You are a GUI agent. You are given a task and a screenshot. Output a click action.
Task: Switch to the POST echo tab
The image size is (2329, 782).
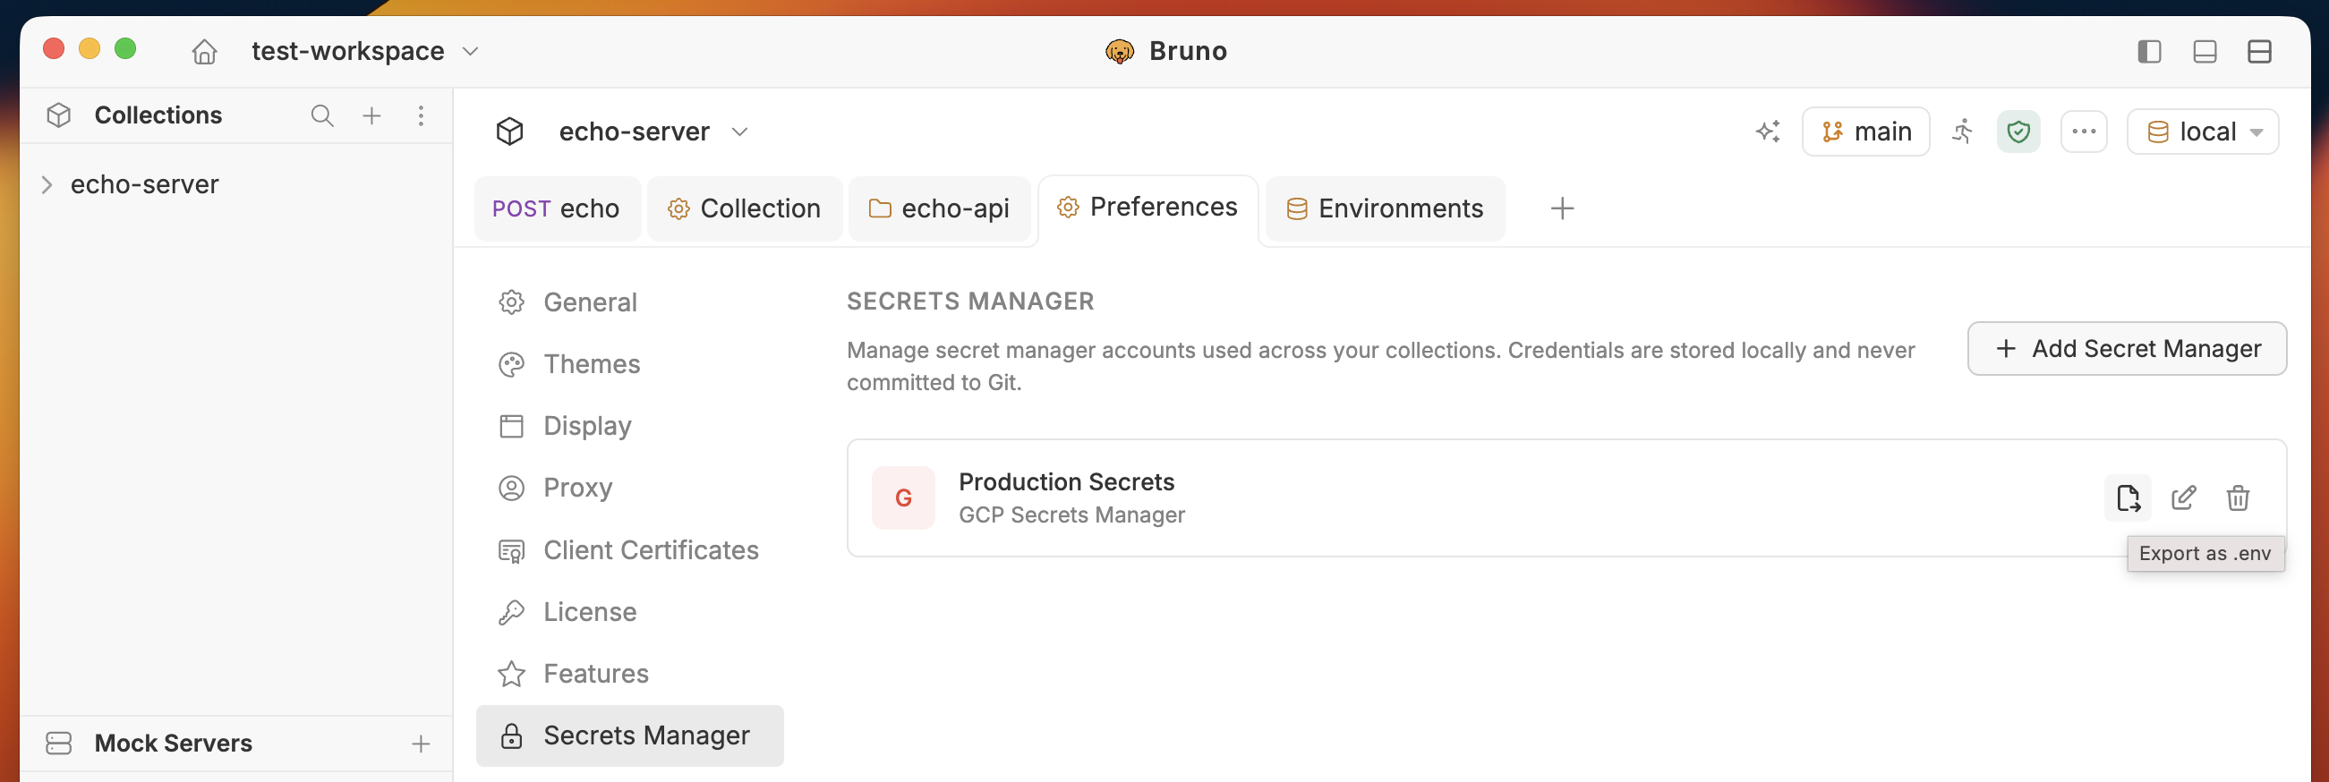pos(556,208)
